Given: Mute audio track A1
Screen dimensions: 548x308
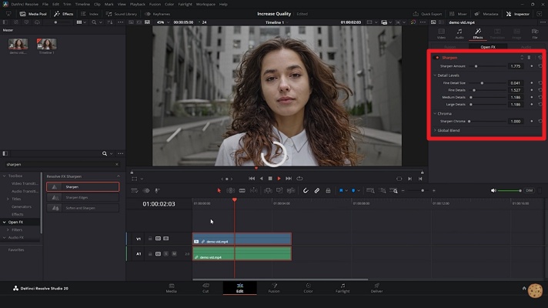Looking at the screenshot, I should point(174,253).
